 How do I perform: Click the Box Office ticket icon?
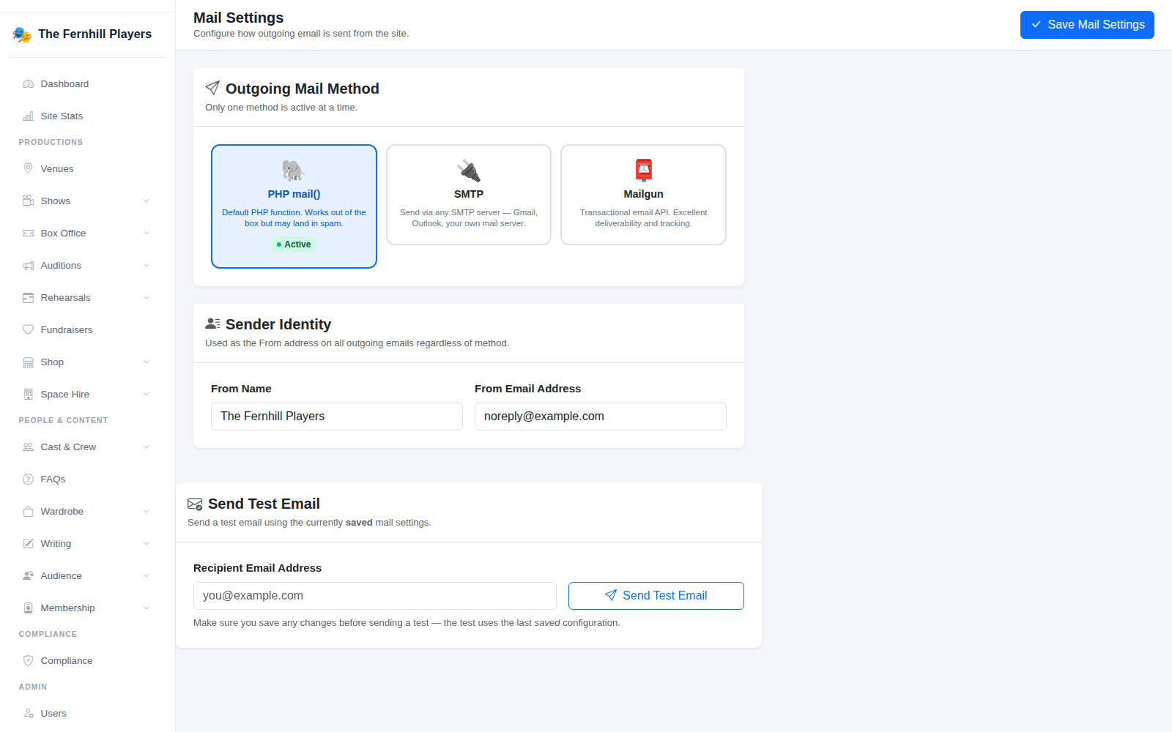coord(28,234)
